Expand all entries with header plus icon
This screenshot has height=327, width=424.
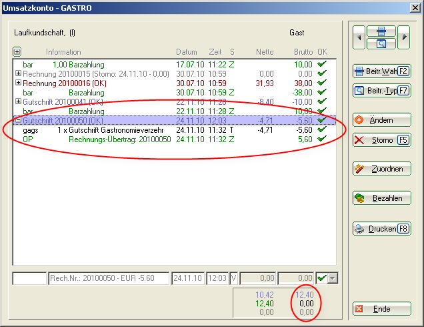tap(17, 51)
